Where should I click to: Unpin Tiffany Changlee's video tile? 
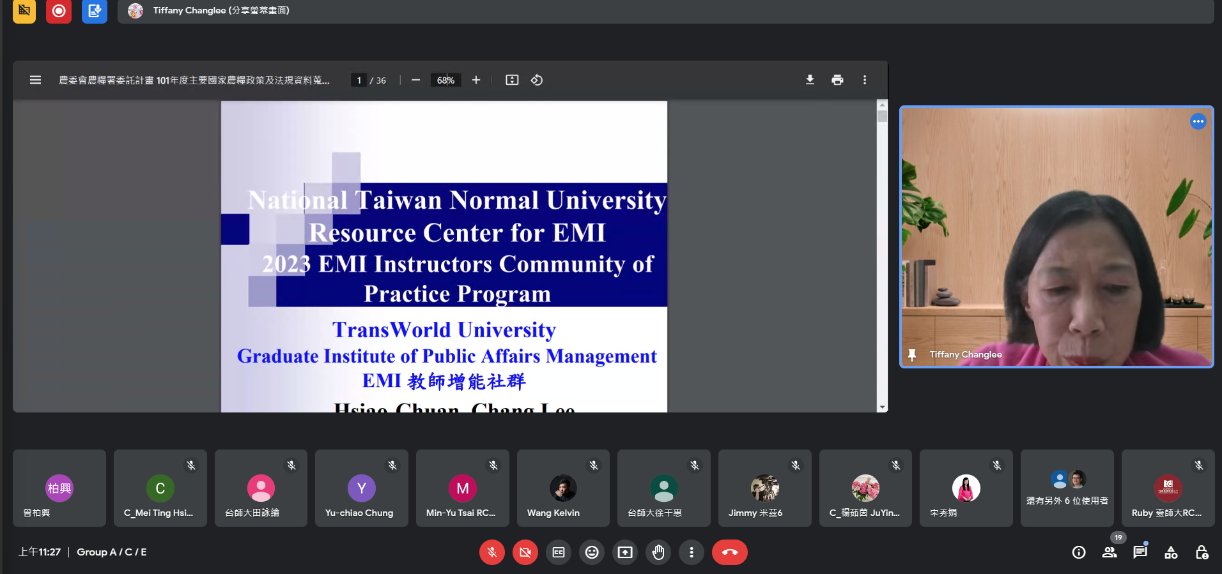(x=912, y=354)
